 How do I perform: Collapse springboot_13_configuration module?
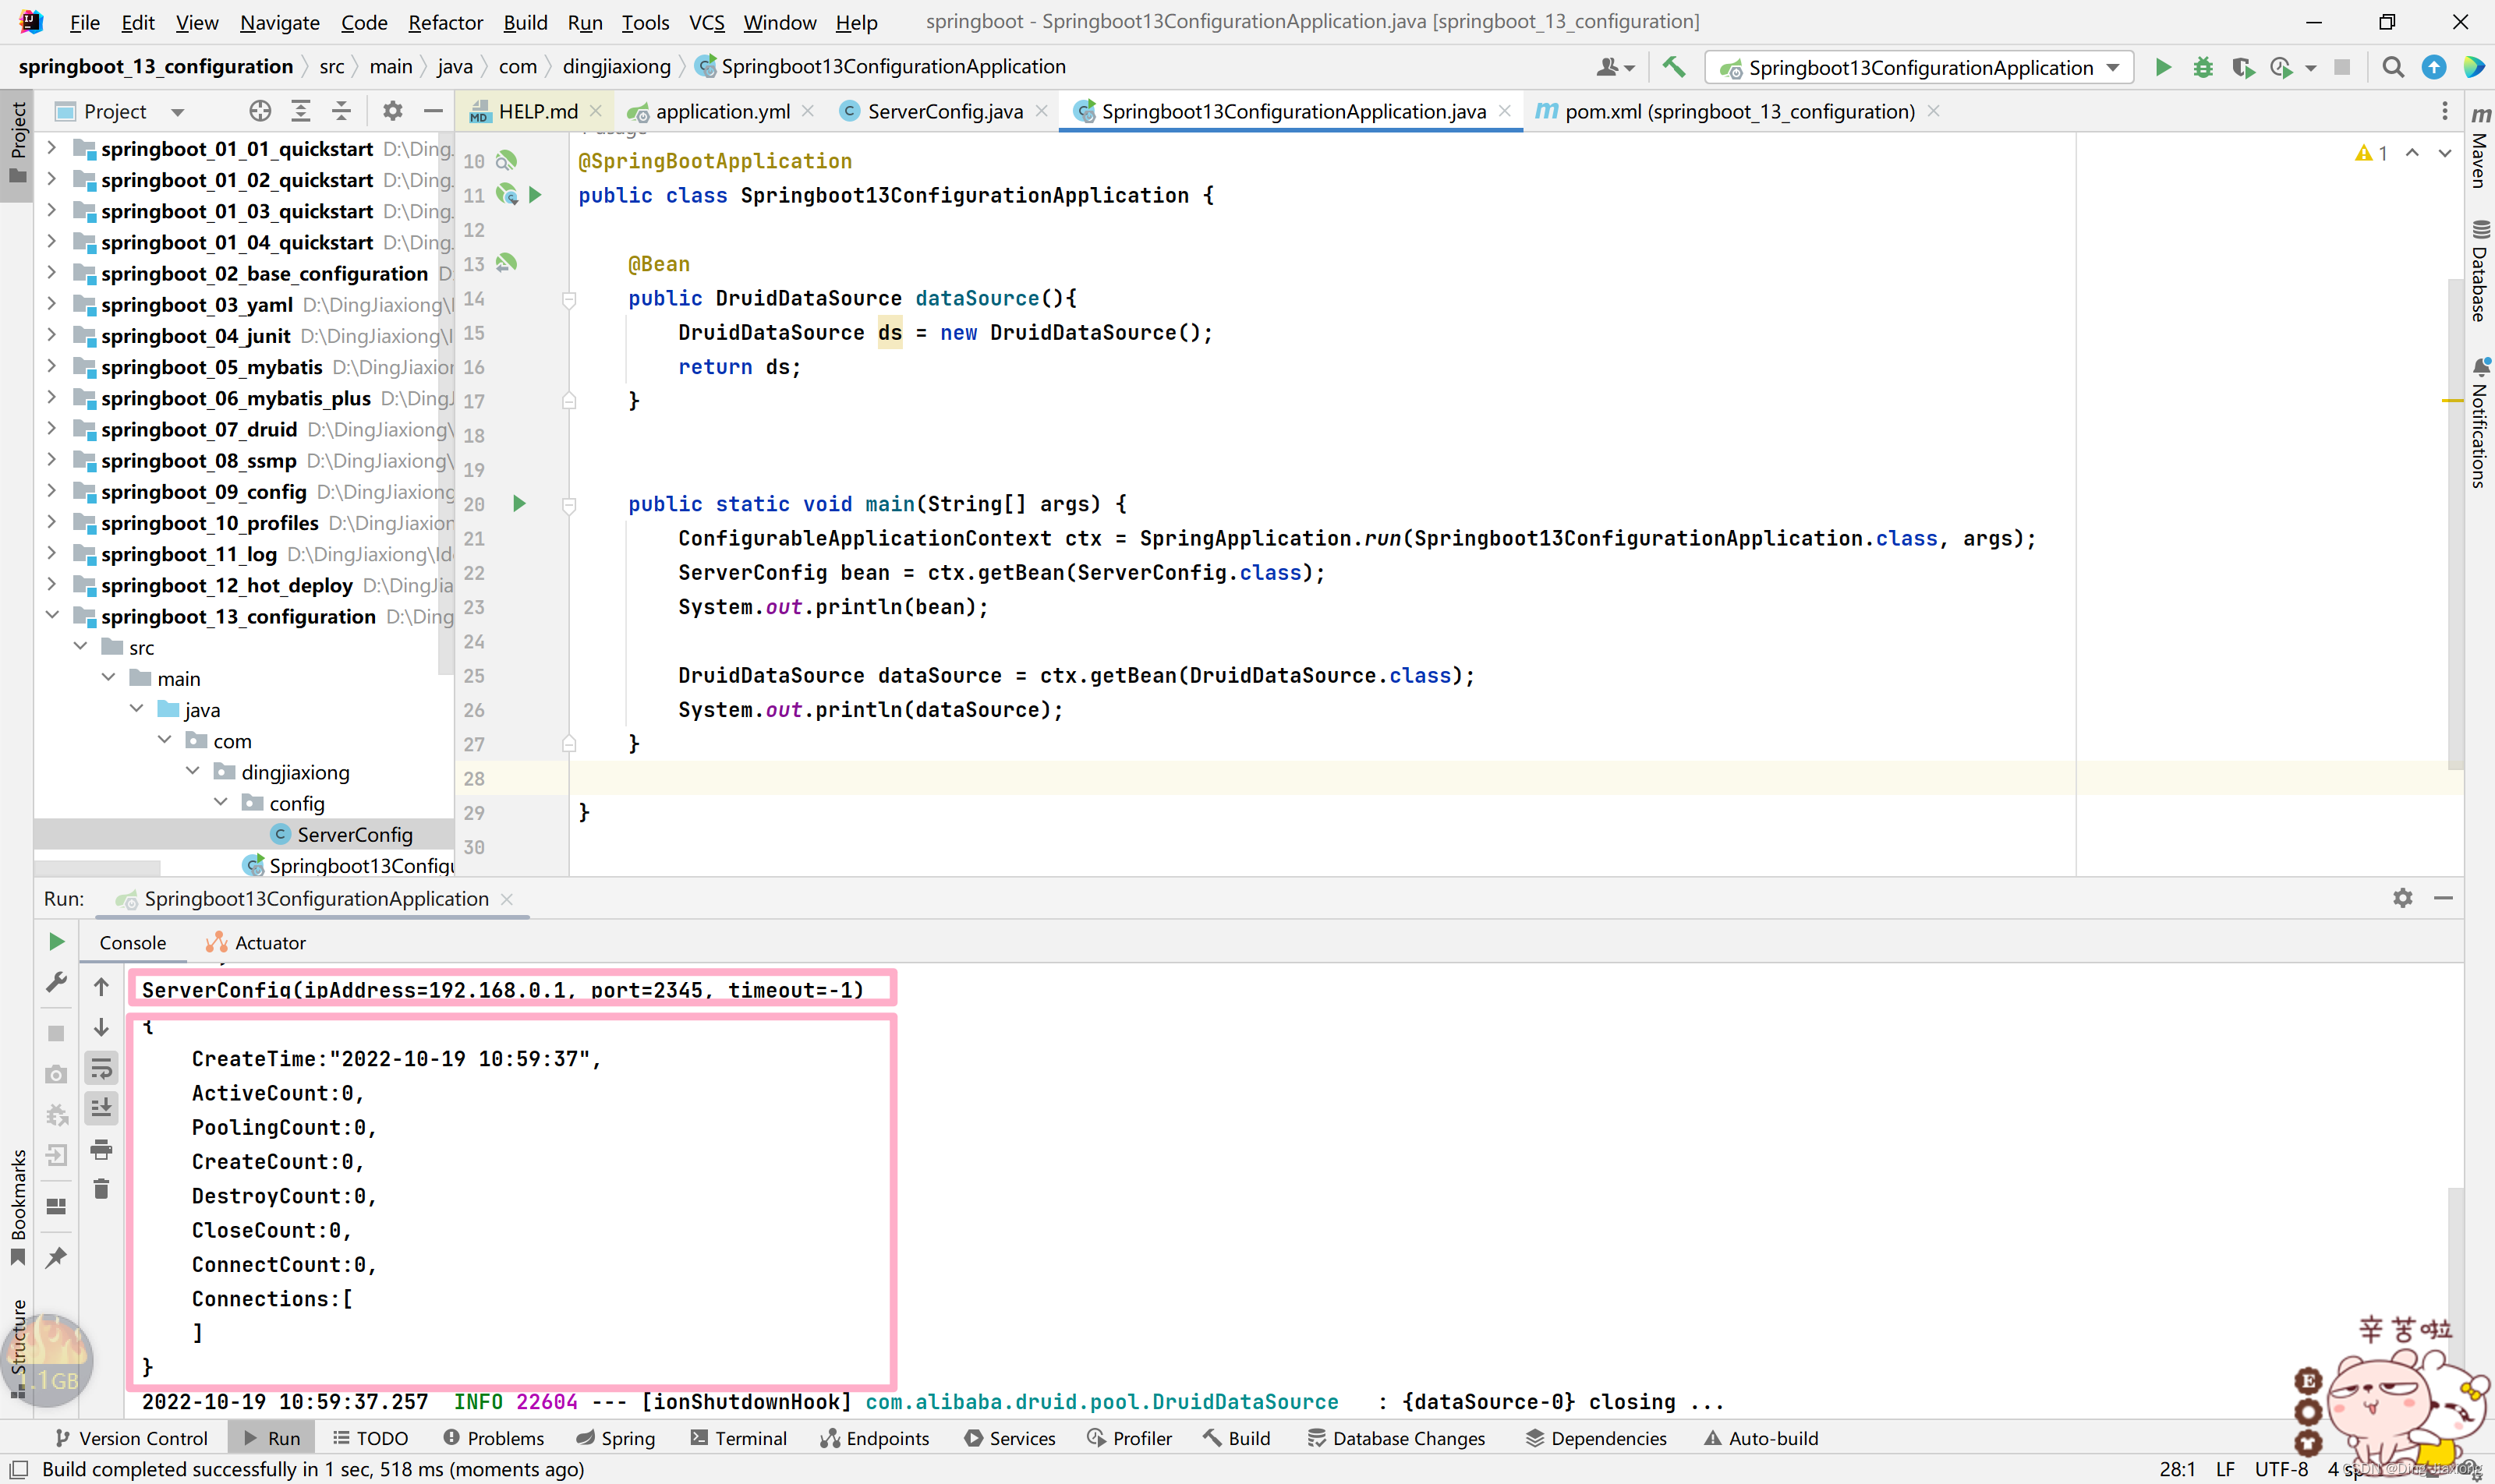[52, 616]
